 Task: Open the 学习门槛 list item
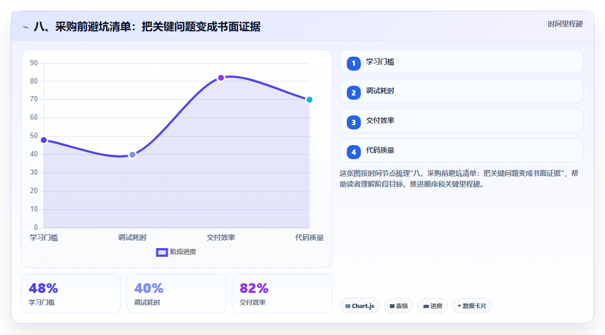(461, 61)
